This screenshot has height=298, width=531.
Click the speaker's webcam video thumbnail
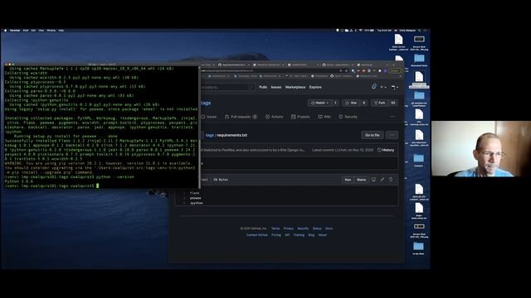(x=481, y=149)
